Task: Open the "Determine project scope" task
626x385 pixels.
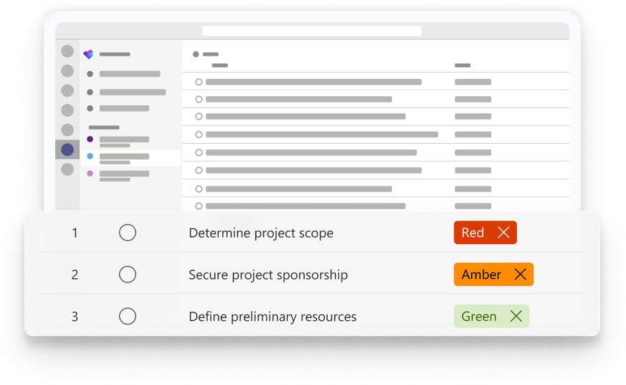Action: (x=261, y=233)
